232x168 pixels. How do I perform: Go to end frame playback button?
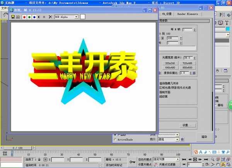pyautogui.click(x=206, y=159)
